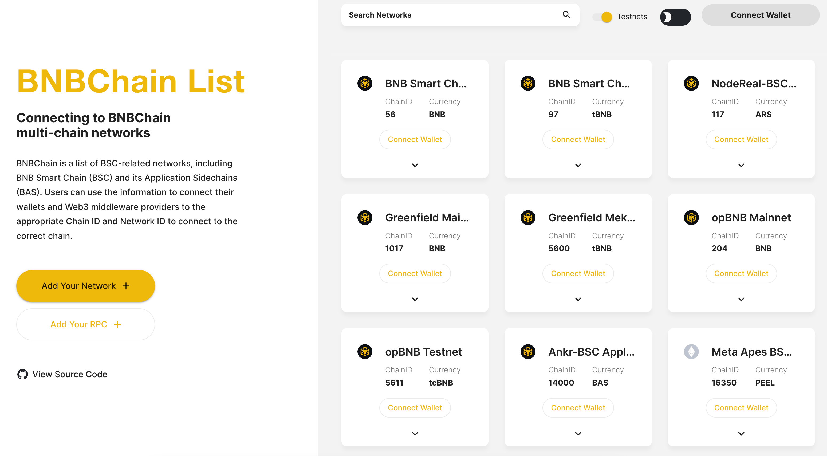Viewport: 827px width, 456px height.
Task: Expand the Greenfield Mainnet details chevron
Action: [x=415, y=299]
